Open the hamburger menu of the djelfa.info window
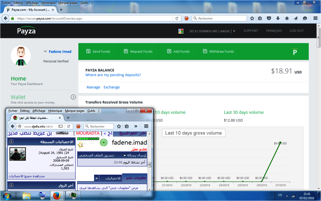Viewport: 321px width, 201px height. click(146, 126)
